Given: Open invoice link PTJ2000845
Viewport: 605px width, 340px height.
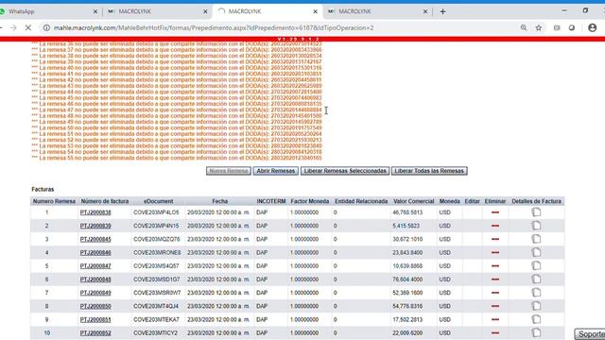Looking at the screenshot, I should (x=95, y=239).
